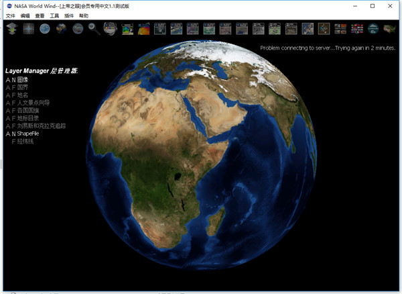This screenshot has height=294, width=402.
Task: Click the four-photo grid toolbar icon
Action: pyautogui.click(x=340, y=29)
